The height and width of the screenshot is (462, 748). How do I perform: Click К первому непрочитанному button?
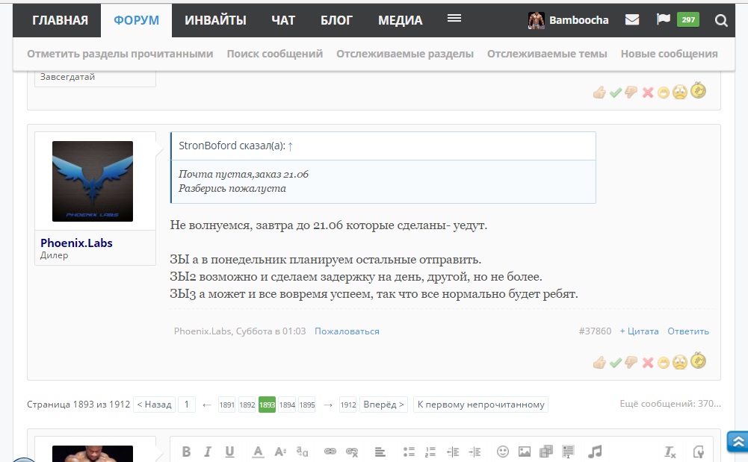(x=480, y=405)
